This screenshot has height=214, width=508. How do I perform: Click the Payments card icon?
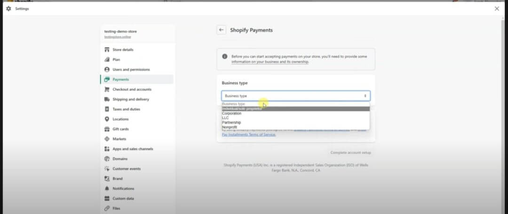[107, 79]
